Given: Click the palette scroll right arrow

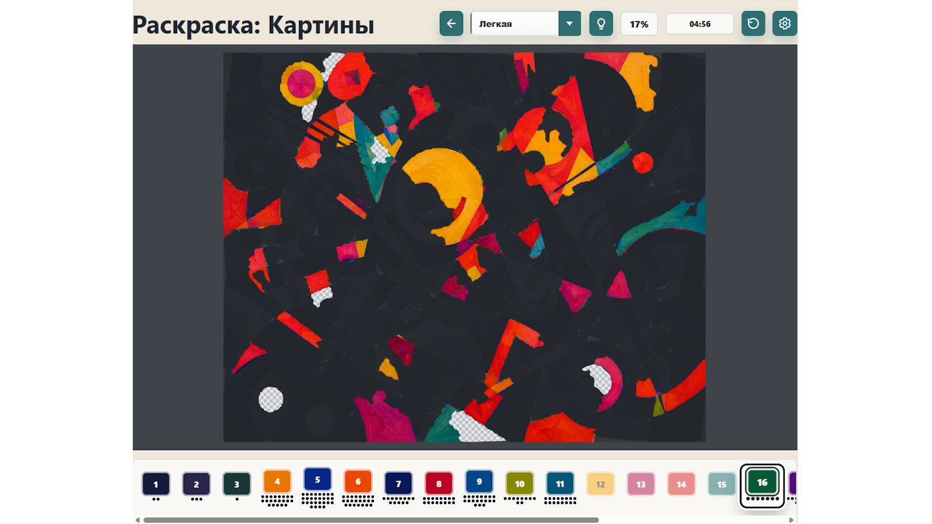Looking at the screenshot, I should (791, 520).
